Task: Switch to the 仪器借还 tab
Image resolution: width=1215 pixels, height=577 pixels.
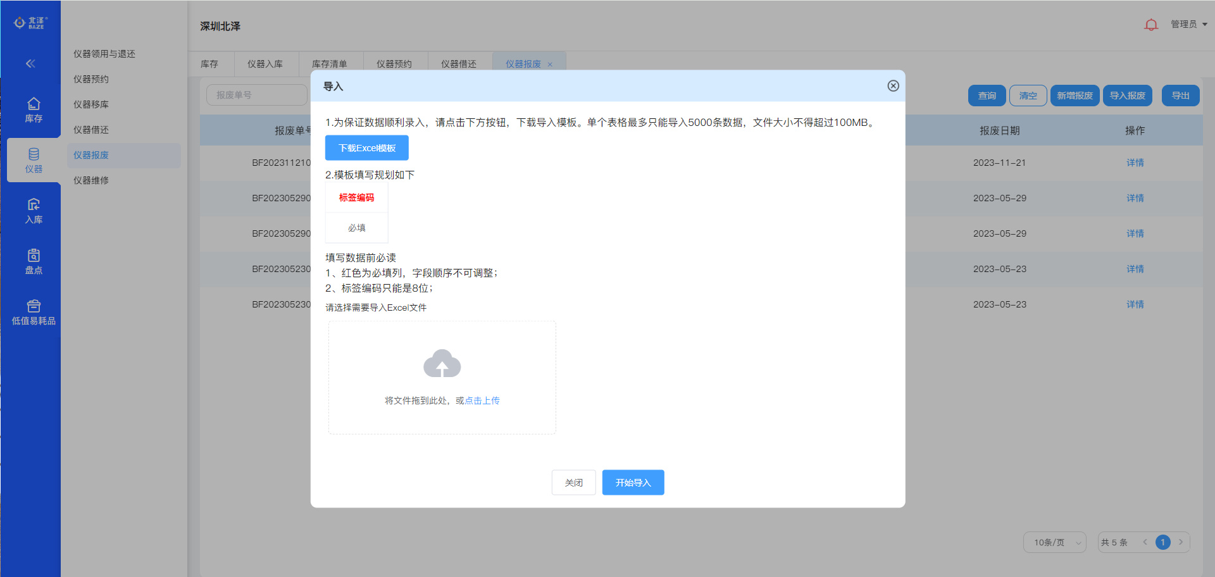Action: click(x=458, y=64)
